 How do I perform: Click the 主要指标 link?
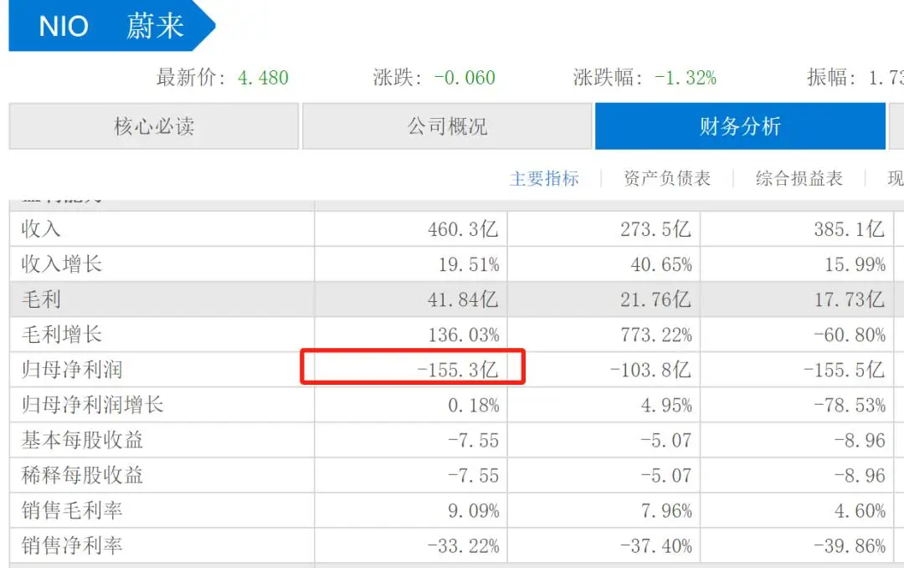pyautogui.click(x=544, y=178)
